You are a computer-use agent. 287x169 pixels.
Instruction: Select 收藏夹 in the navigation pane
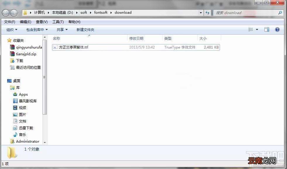tap(18, 40)
